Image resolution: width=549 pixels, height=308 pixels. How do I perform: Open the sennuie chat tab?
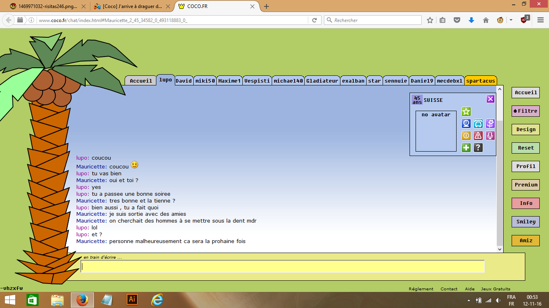396,81
